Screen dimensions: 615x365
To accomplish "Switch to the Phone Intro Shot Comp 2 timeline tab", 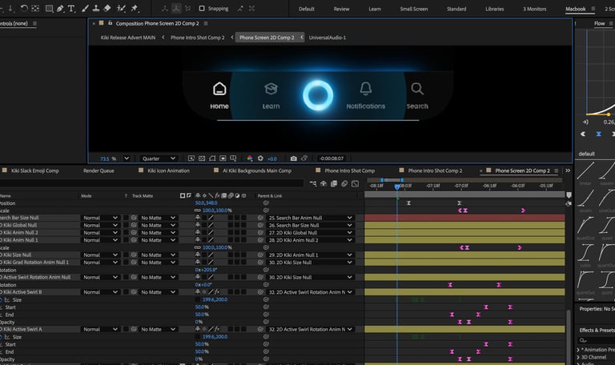I will pos(435,170).
